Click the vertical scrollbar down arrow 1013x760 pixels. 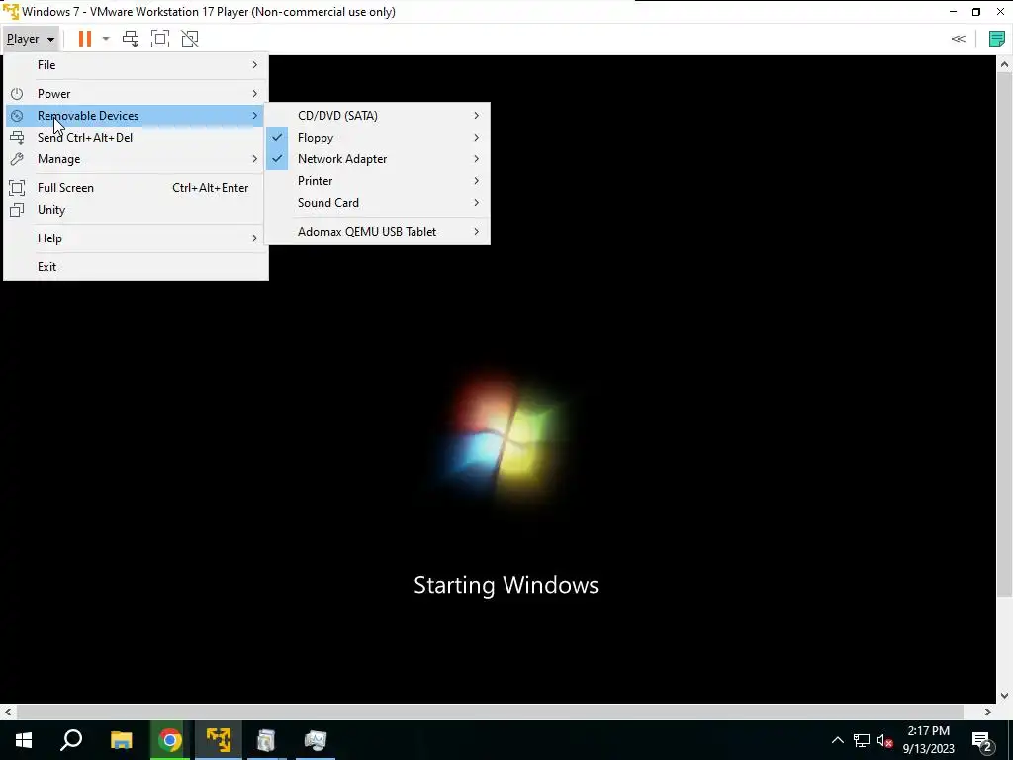pyautogui.click(x=1005, y=696)
